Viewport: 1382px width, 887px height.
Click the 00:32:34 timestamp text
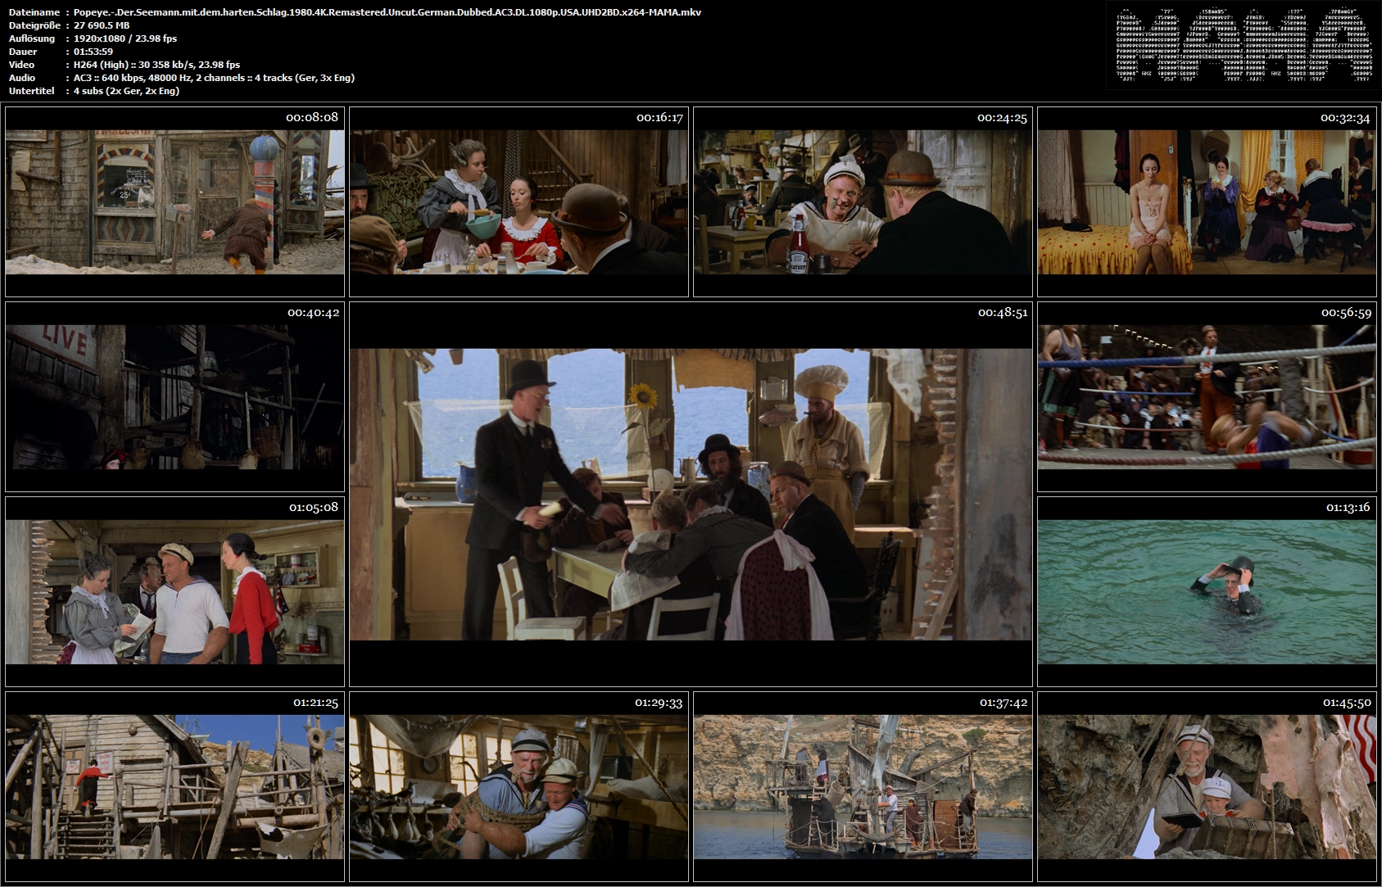coord(1345,118)
